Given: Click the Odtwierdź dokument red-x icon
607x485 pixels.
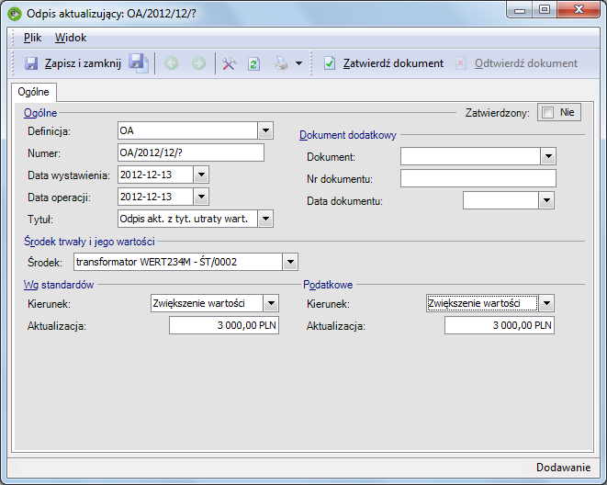Looking at the screenshot, I should (x=461, y=63).
